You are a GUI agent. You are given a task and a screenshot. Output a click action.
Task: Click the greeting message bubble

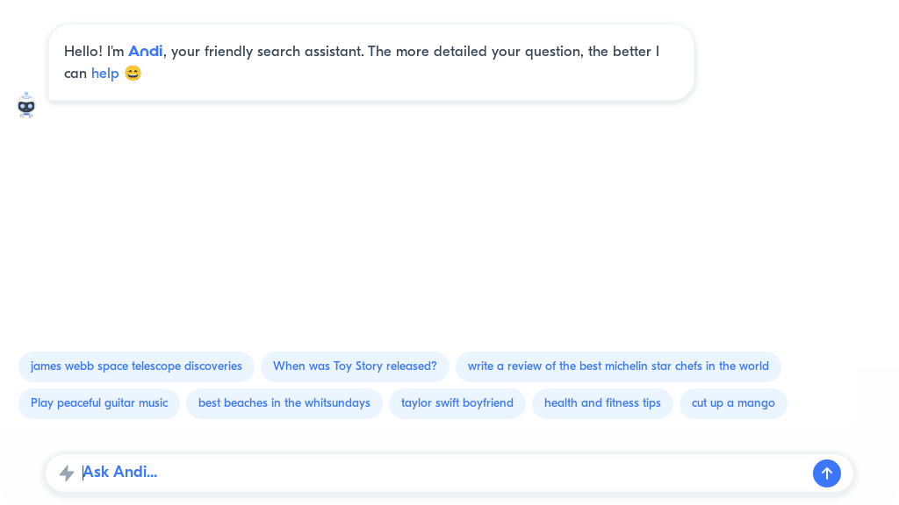(x=370, y=61)
